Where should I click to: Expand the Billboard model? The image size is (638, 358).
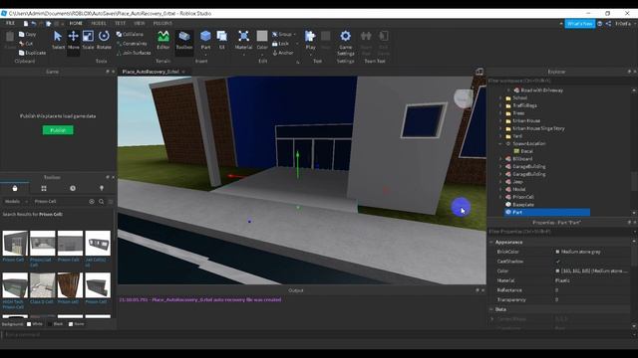pos(500,159)
